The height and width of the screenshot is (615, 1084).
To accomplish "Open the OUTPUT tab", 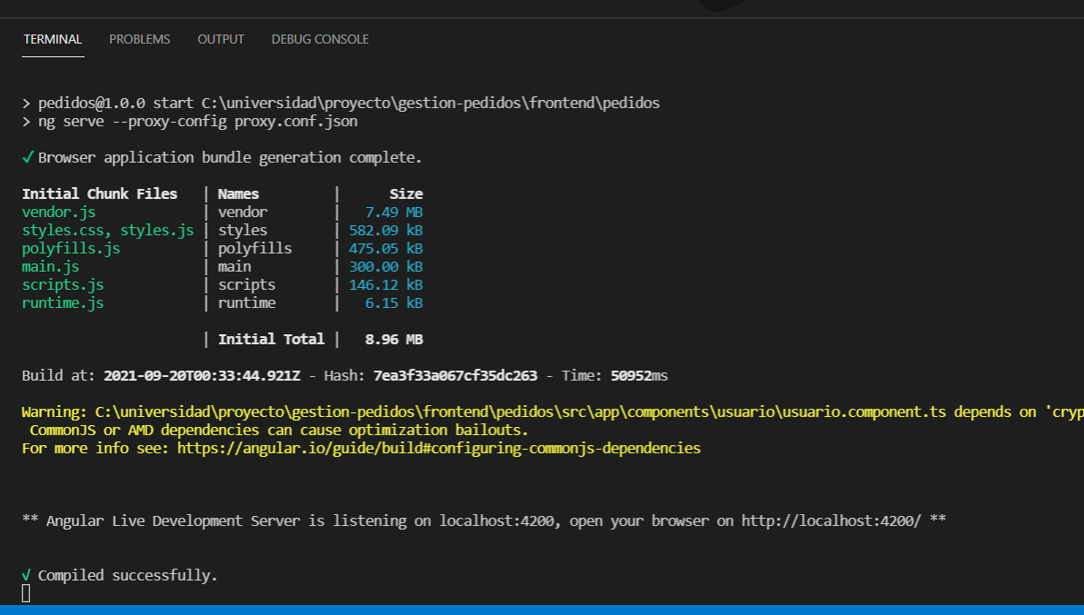I will point(221,39).
